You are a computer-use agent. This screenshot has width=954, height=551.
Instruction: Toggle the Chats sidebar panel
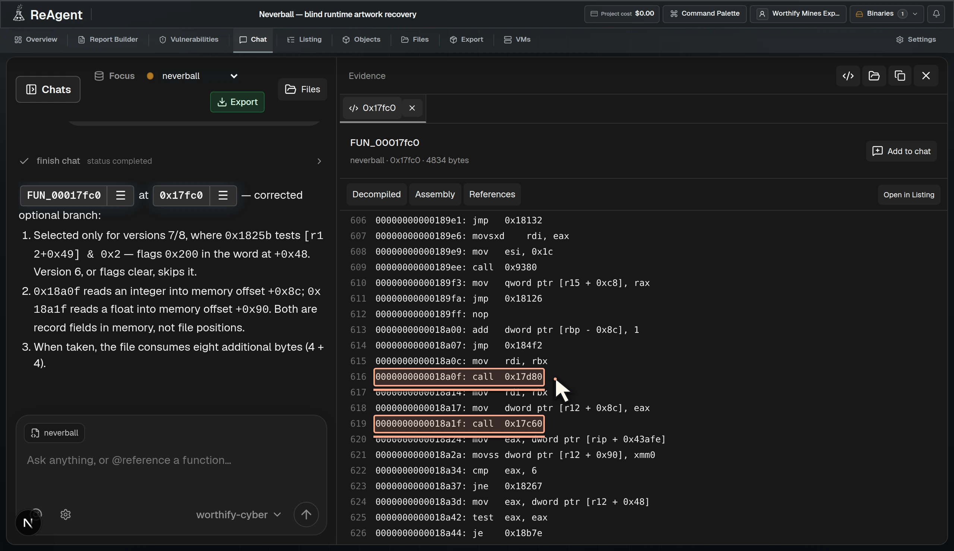[x=48, y=89]
